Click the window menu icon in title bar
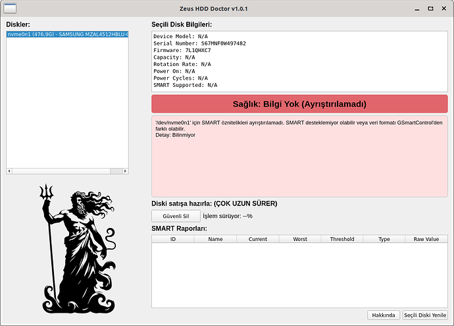454x326 pixels. pyautogui.click(x=10, y=9)
